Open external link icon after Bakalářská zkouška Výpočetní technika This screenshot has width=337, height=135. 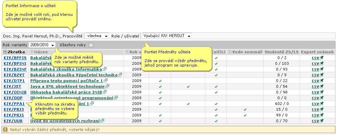coord(120,75)
